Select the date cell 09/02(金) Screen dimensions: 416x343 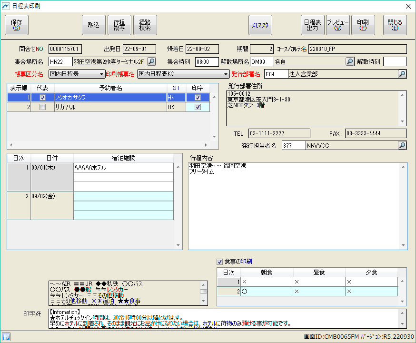pyautogui.click(x=52, y=205)
